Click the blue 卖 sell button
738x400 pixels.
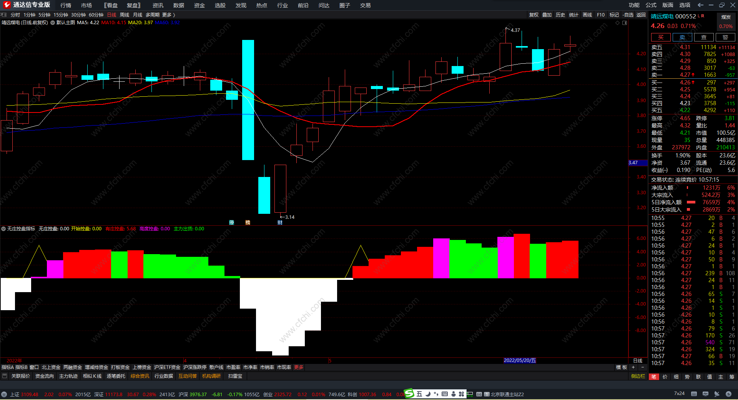pos(682,37)
